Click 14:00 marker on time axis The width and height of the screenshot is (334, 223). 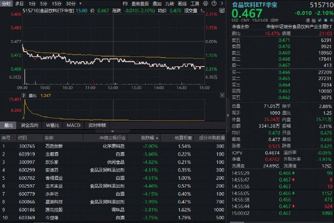158,88
